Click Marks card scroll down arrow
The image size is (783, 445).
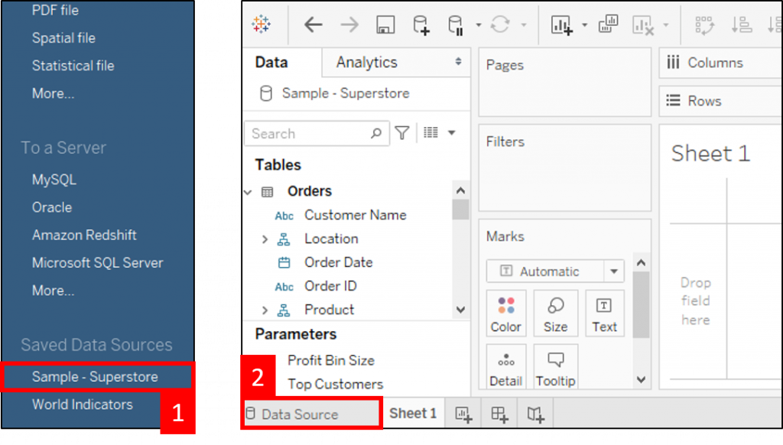[x=642, y=380]
